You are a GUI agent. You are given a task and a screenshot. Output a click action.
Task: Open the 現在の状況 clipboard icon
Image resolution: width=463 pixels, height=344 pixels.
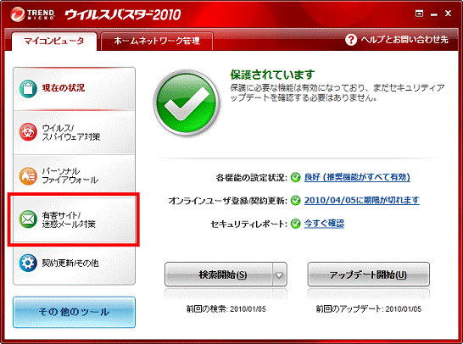tap(28, 88)
